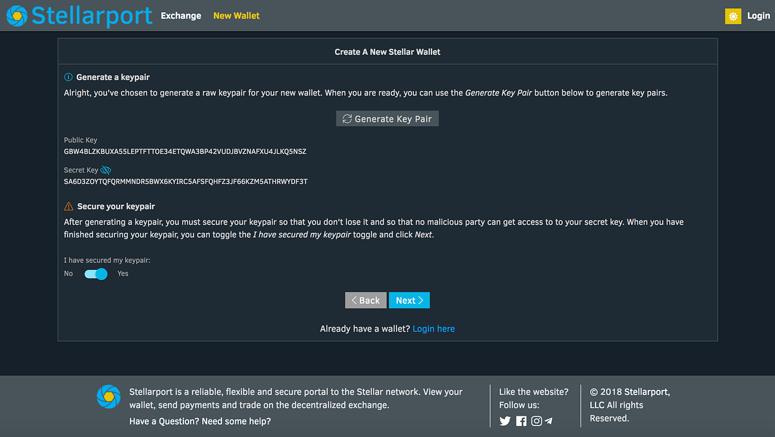Click the Stellarport brand name text
The width and height of the screenshot is (775, 437).
click(92, 16)
